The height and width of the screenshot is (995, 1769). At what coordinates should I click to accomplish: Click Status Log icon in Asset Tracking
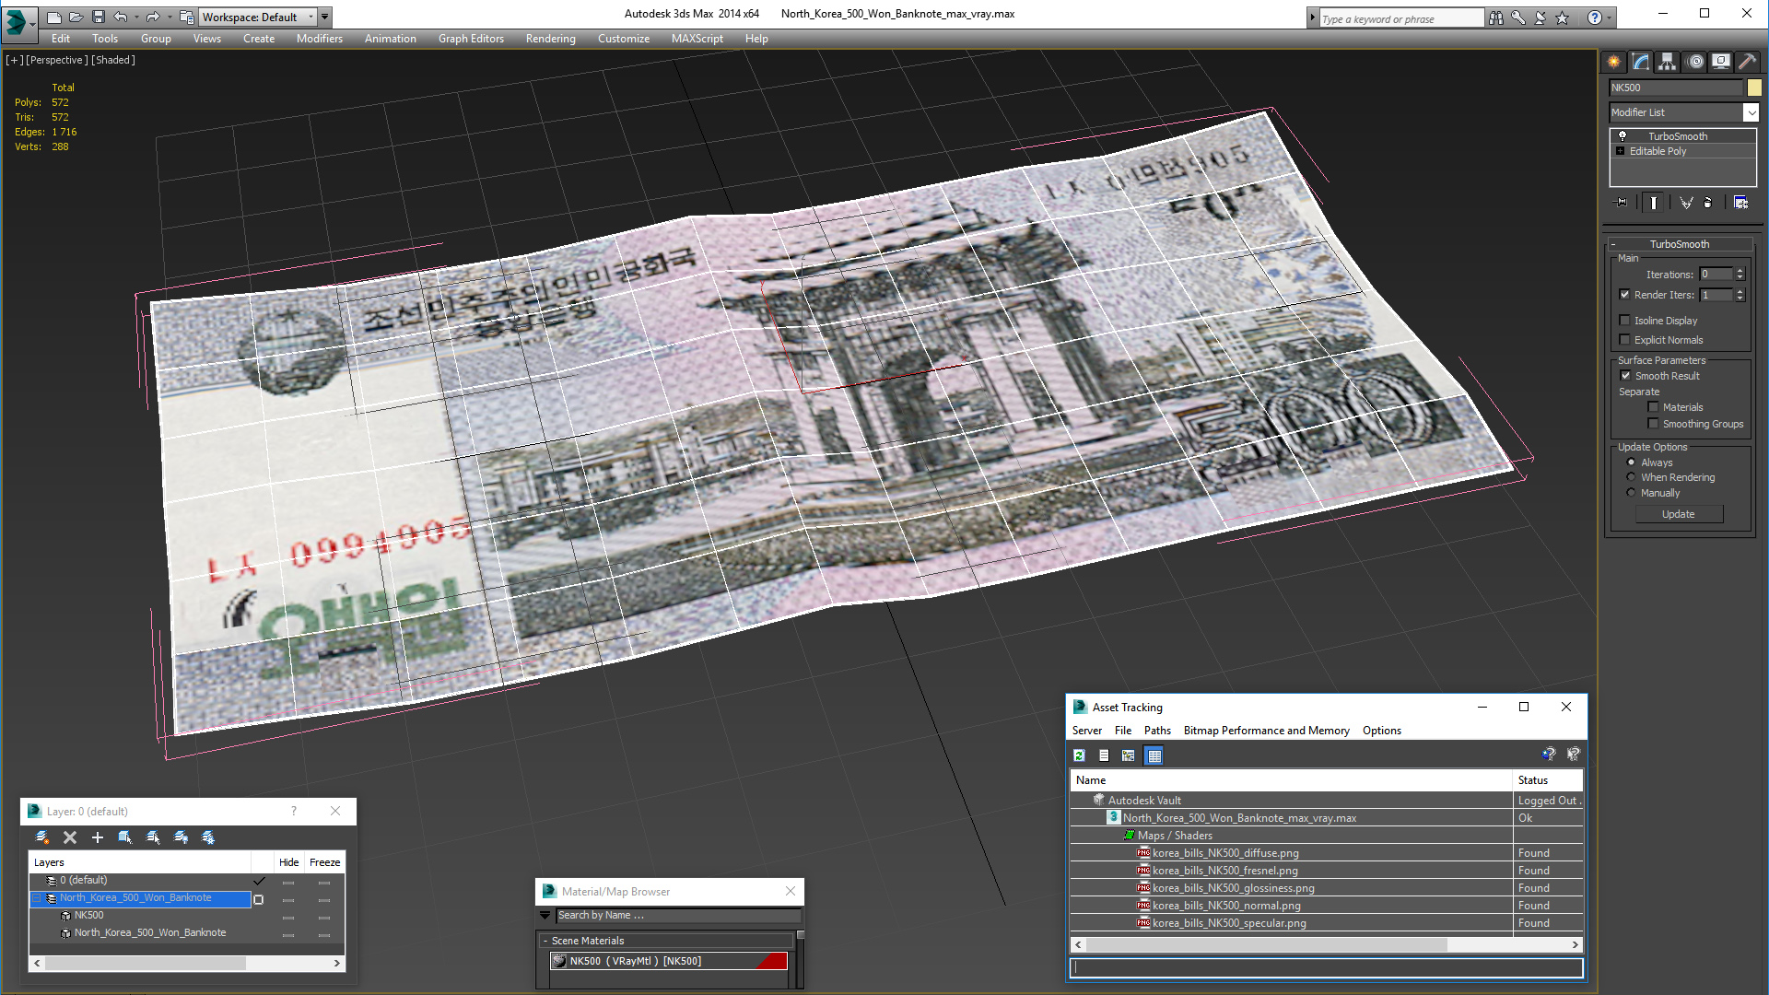(1104, 755)
